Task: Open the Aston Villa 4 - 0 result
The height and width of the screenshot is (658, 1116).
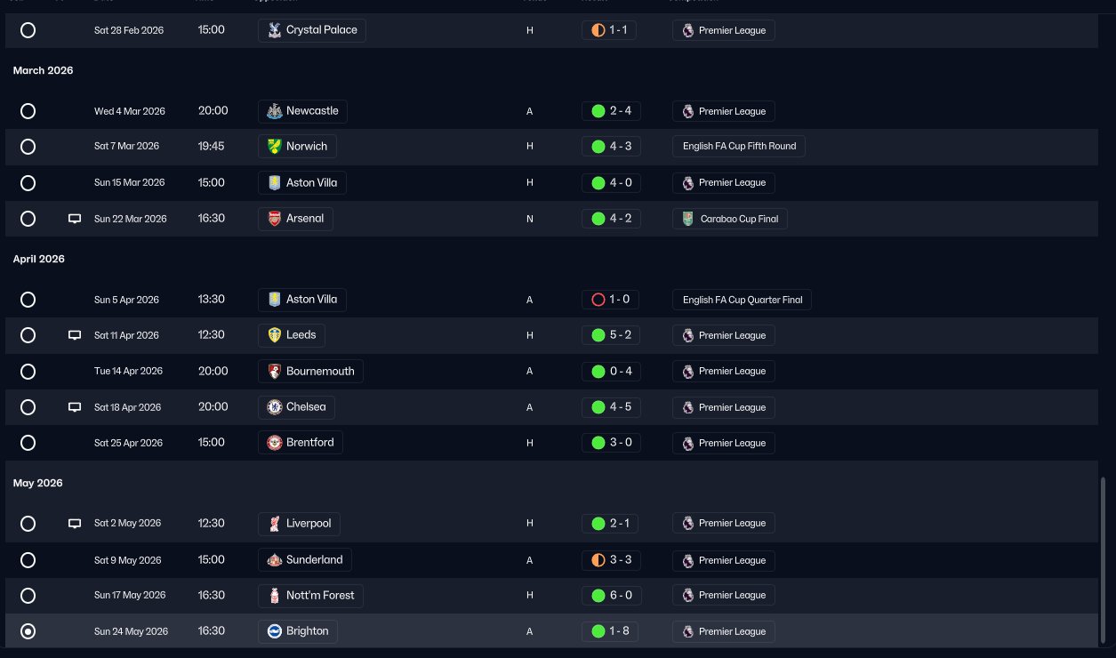Action: [611, 182]
